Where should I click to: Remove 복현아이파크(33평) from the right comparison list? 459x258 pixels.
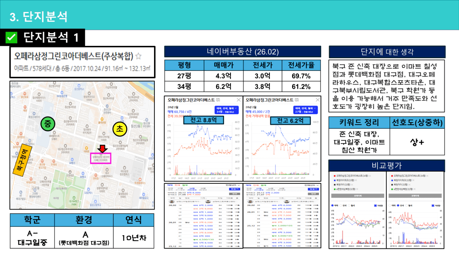(413, 180)
